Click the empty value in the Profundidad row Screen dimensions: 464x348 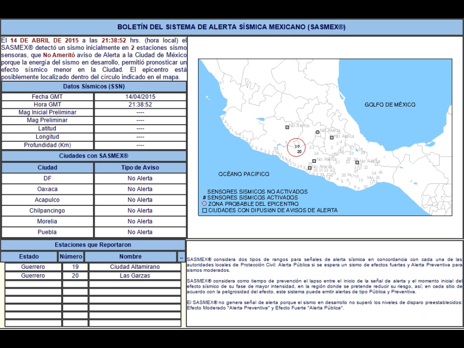[x=140, y=145]
